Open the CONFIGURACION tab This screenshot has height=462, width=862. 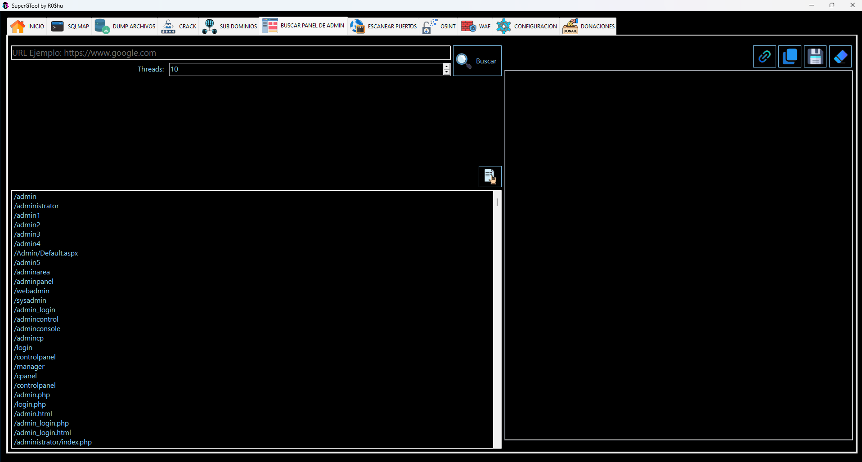526,26
